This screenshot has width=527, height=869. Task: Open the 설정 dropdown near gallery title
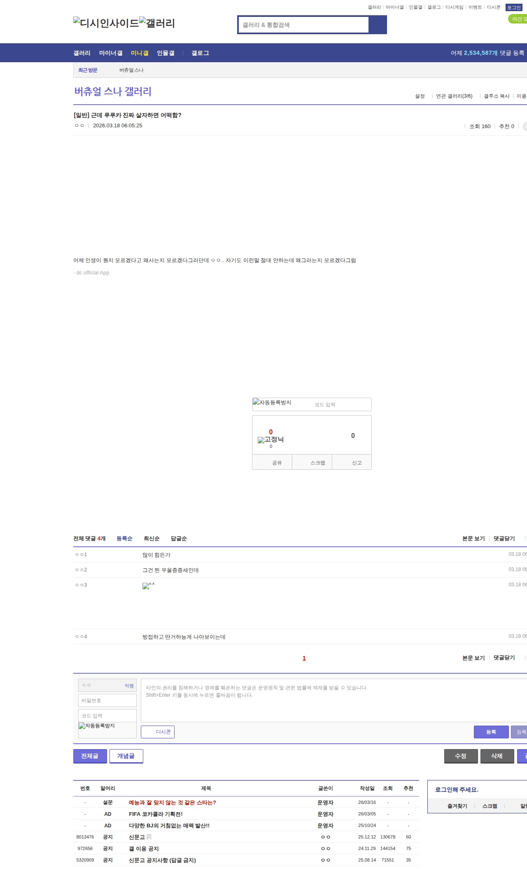420,96
